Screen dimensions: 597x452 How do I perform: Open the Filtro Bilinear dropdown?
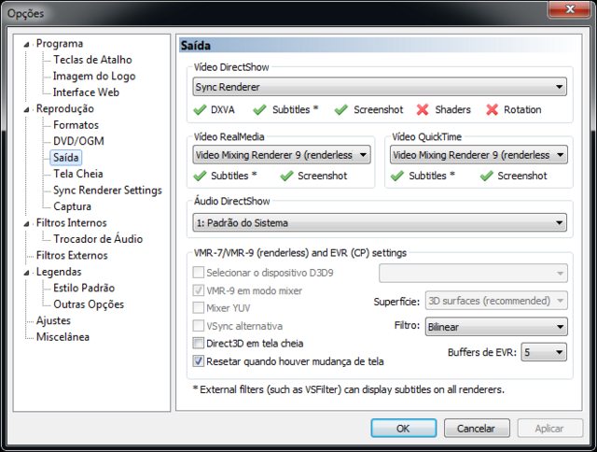coord(496,327)
